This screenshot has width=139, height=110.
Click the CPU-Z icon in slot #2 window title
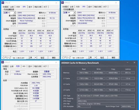tap(3, 3)
